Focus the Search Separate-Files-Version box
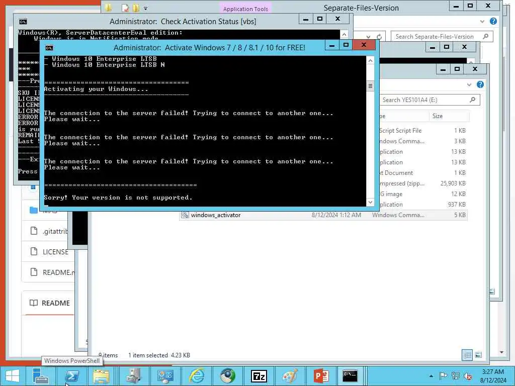The image size is (515, 386). [442, 36]
